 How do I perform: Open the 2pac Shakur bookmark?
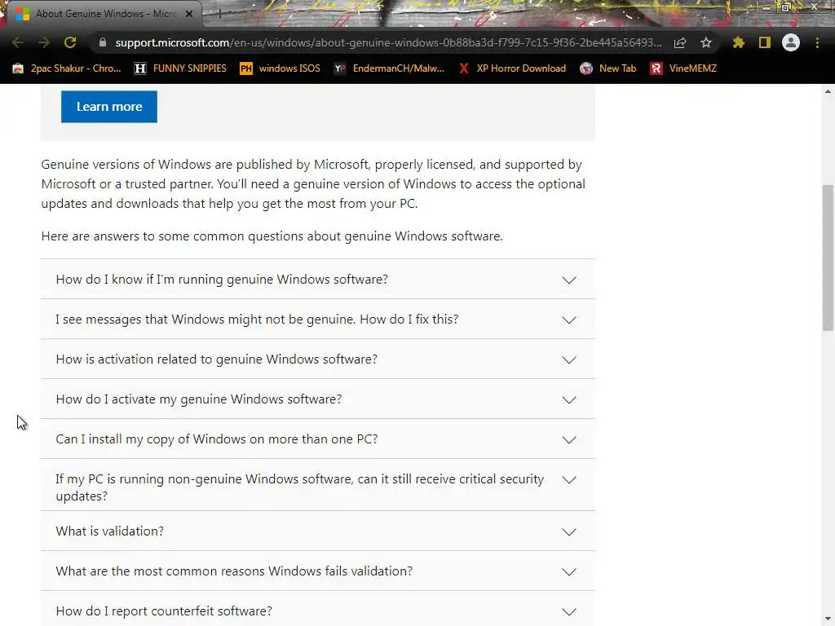pyautogui.click(x=67, y=68)
